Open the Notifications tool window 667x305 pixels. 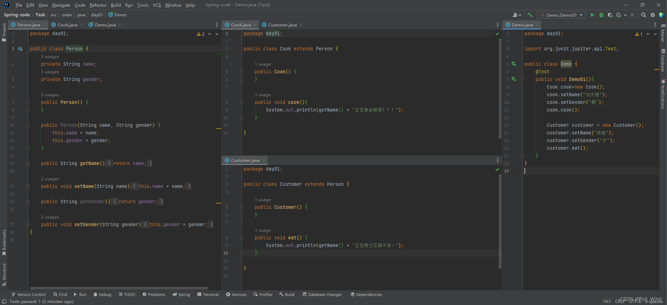663,94
